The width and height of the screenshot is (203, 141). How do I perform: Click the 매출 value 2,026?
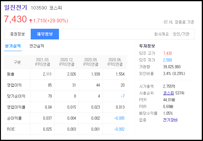72,74
